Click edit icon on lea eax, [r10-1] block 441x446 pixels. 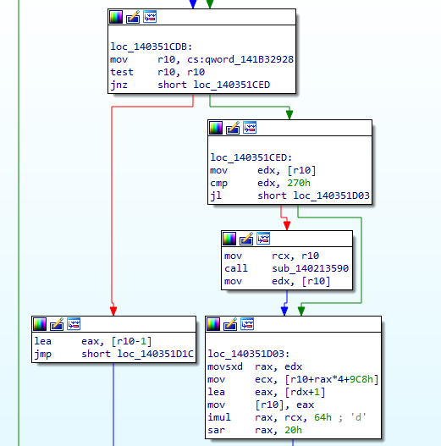pyautogui.click(x=57, y=324)
